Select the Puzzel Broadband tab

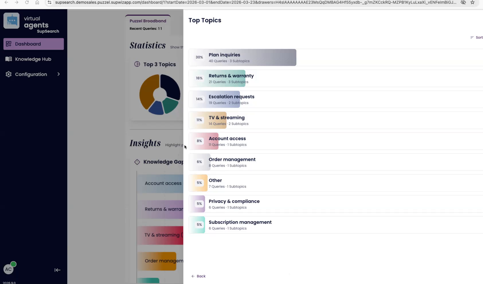148,21
